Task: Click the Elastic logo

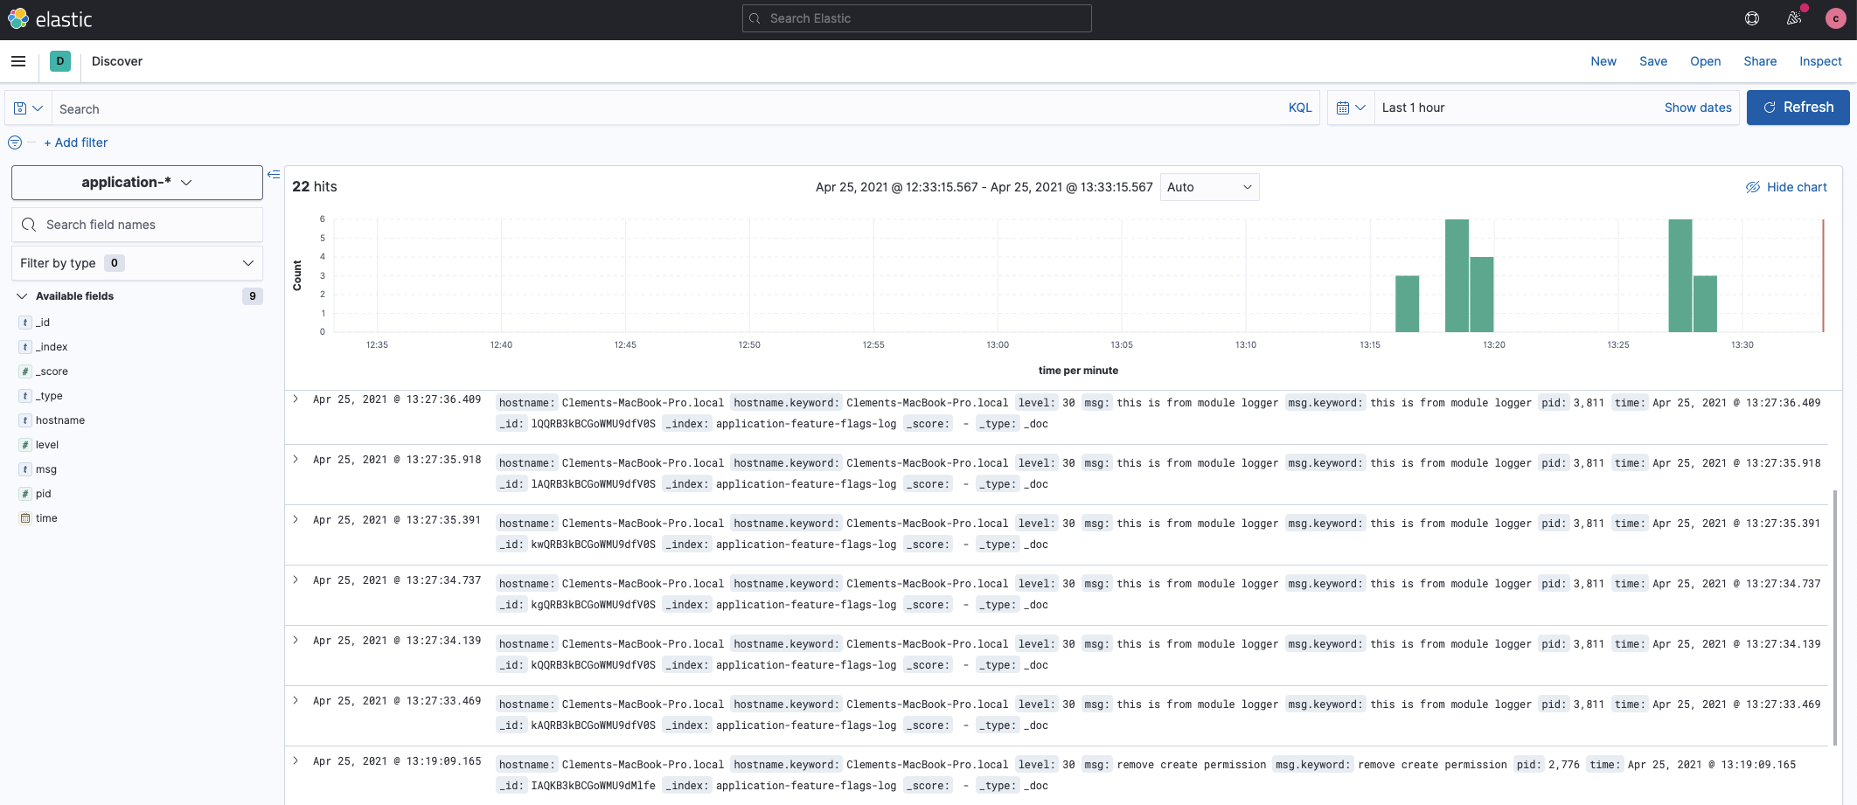Action: click(x=49, y=19)
